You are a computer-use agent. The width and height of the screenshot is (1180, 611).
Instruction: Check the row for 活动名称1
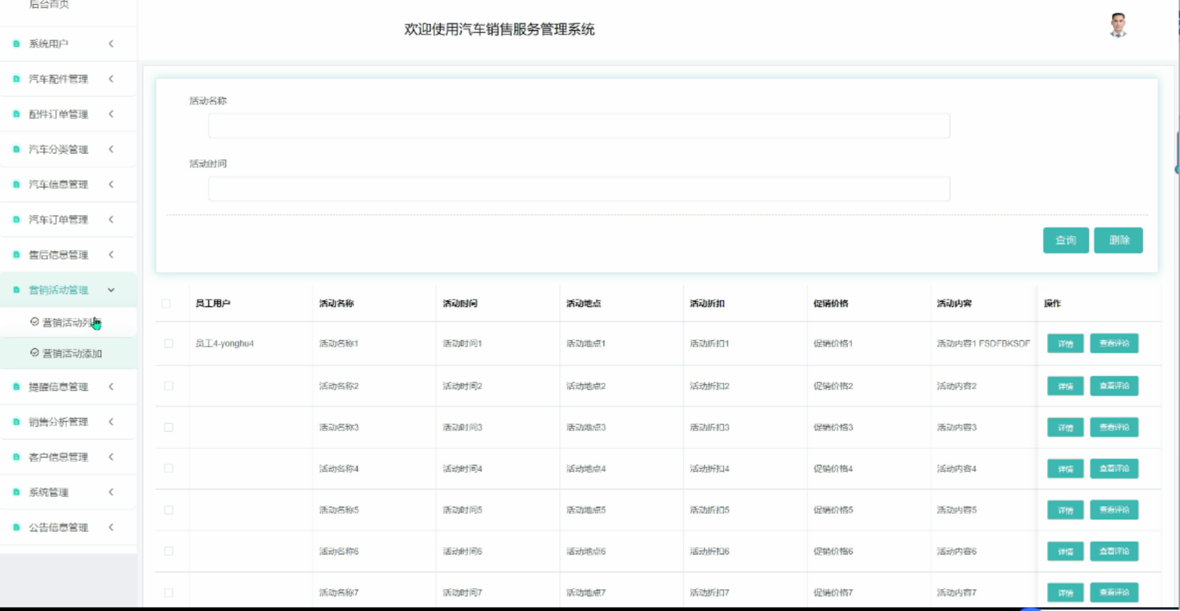pyautogui.click(x=169, y=344)
